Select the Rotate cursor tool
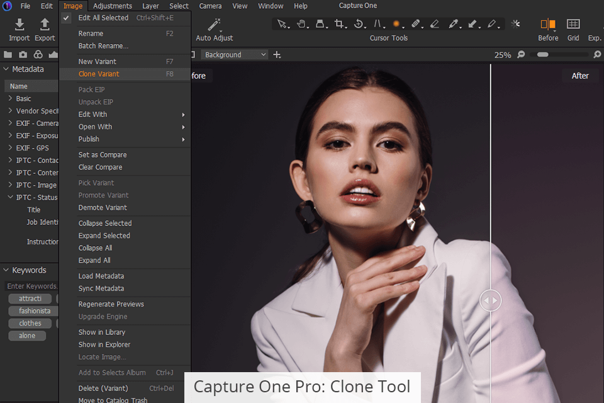604x403 pixels. pyautogui.click(x=359, y=25)
